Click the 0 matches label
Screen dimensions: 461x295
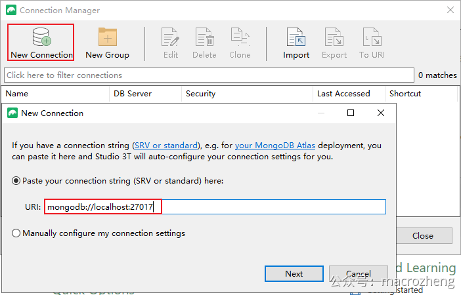click(x=437, y=75)
